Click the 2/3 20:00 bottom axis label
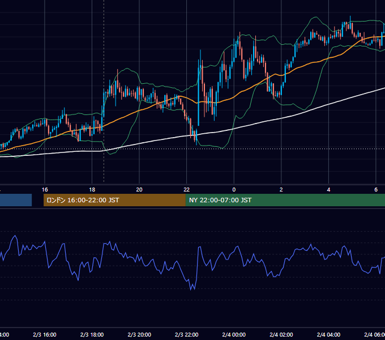385x340 pixels. point(139,334)
